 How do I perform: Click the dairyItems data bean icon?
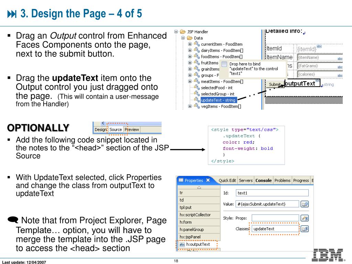pos(197,50)
